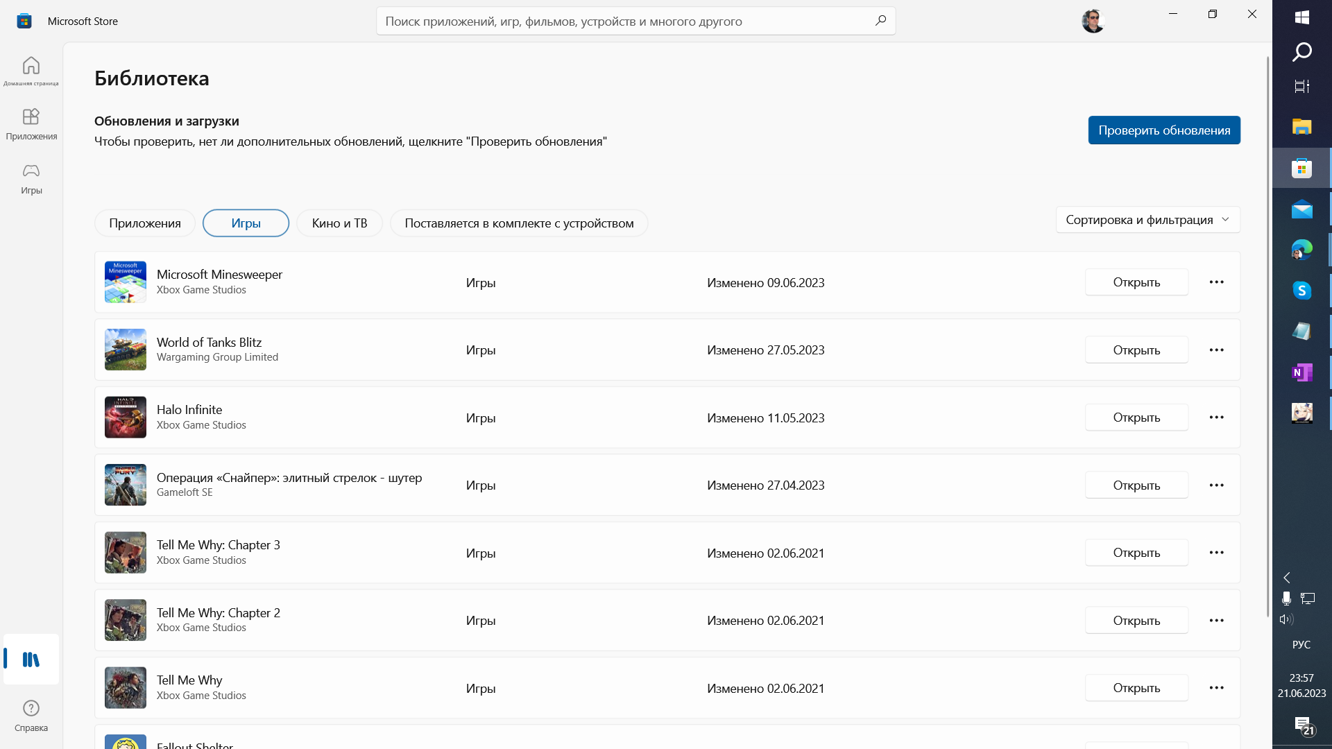Click the search magnifier icon in Store
Image resolution: width=1332 pixels, height=749 pixels.
tap(880, 21)
